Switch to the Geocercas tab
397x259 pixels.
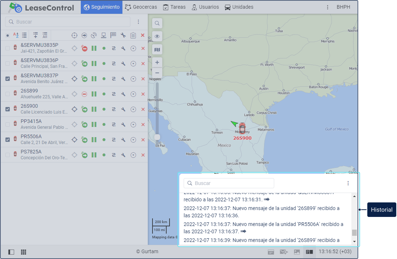(x=141, y=7)
